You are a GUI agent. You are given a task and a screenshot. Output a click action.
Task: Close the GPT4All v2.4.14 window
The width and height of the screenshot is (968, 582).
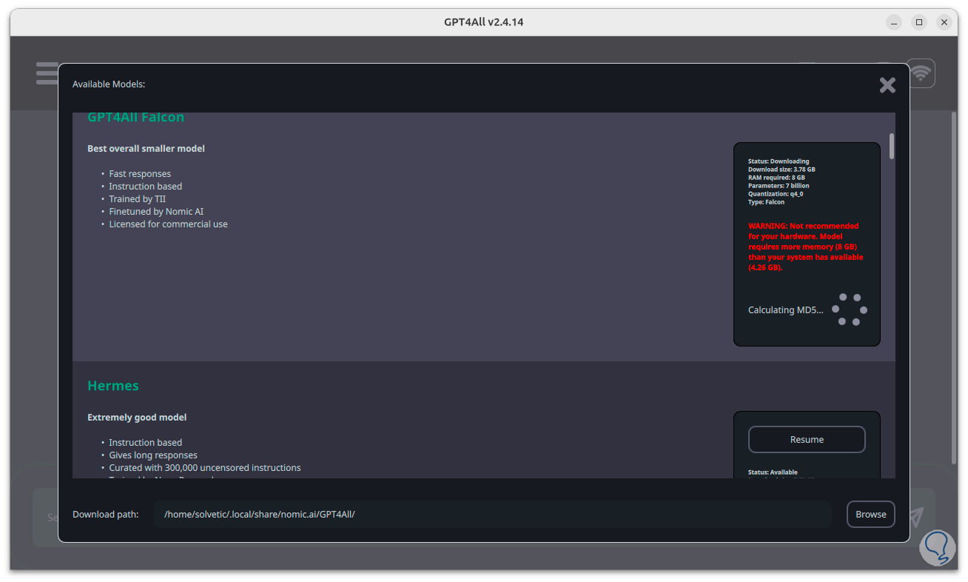(x=944, y=22)
